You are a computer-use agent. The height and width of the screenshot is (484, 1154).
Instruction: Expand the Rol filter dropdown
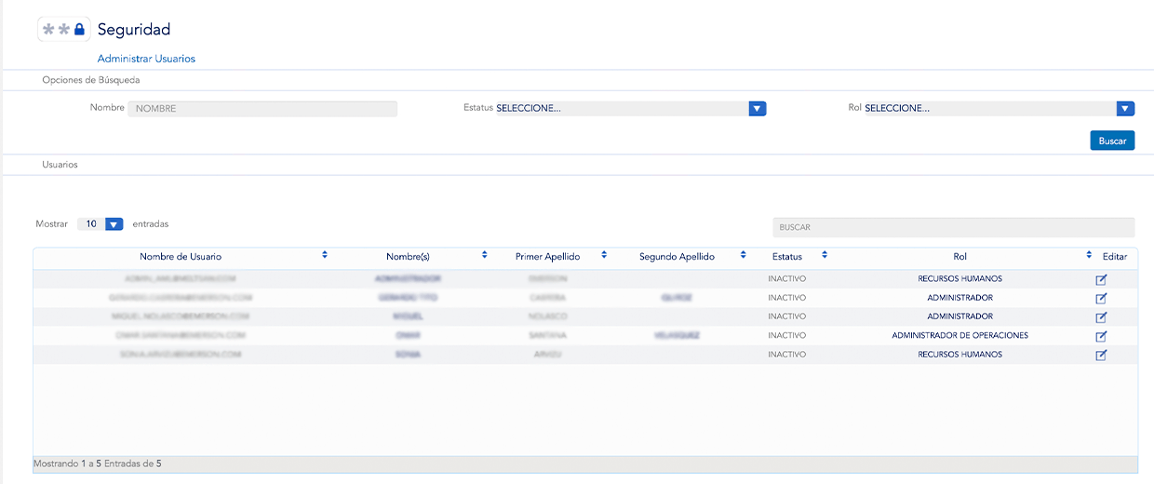coord(1125,109)
